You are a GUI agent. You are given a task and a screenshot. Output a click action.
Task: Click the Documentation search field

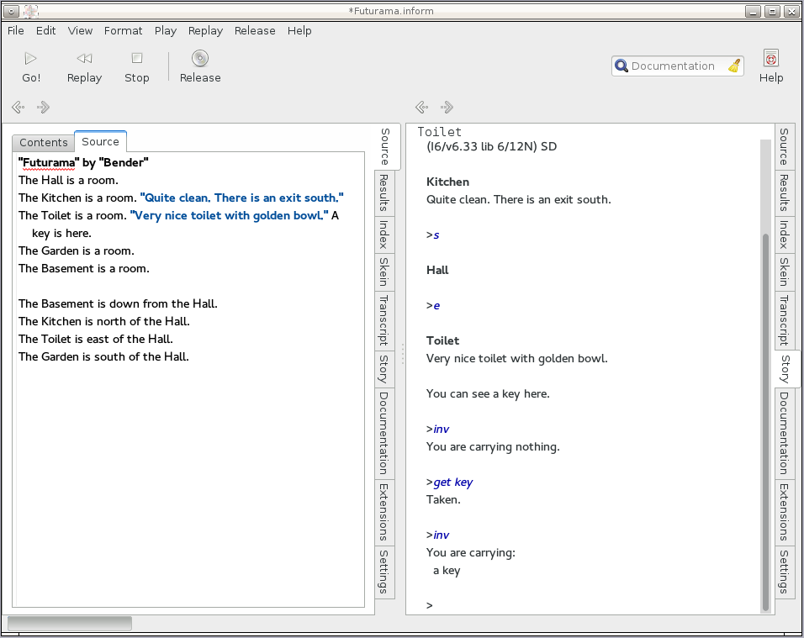coord(673,66)
